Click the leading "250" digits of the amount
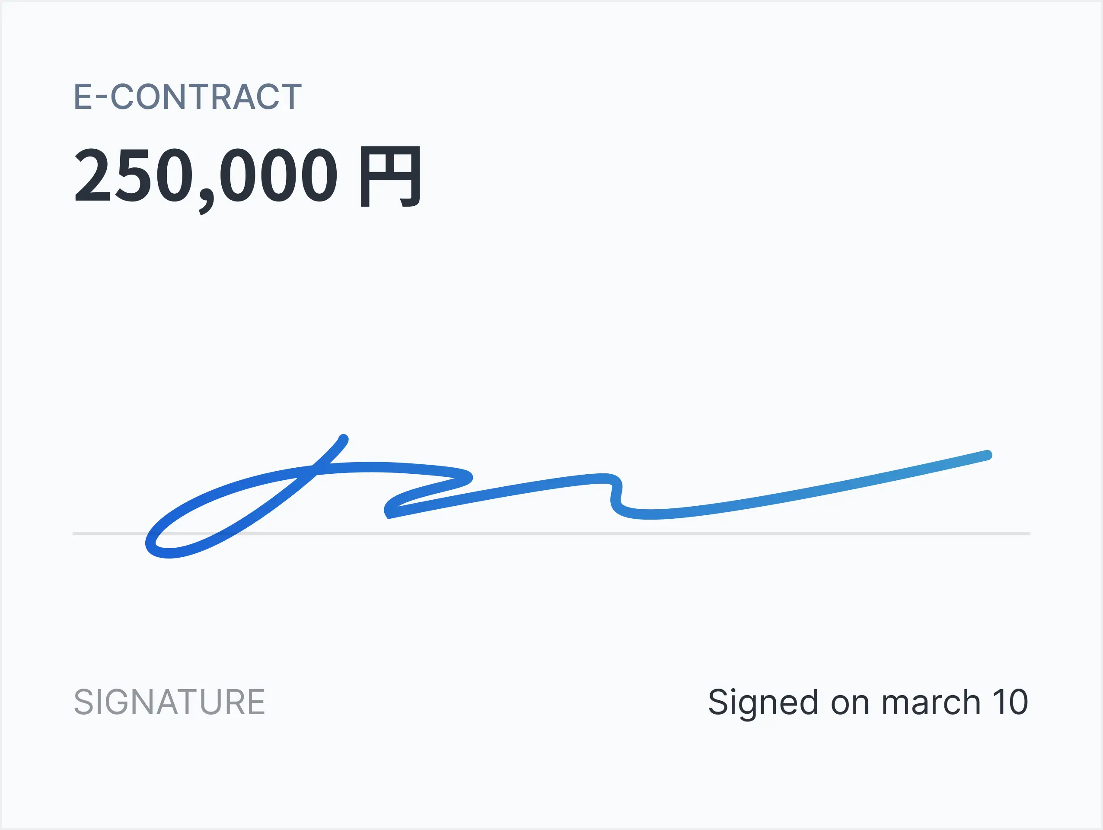The width and height of the screenshot is (1103, 830). [134, 176]
